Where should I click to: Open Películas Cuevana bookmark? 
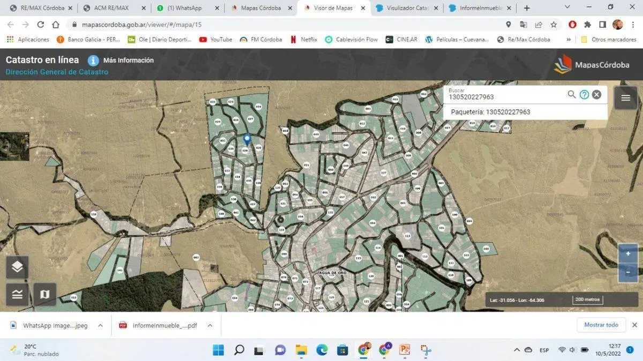[x=457, y=40]
